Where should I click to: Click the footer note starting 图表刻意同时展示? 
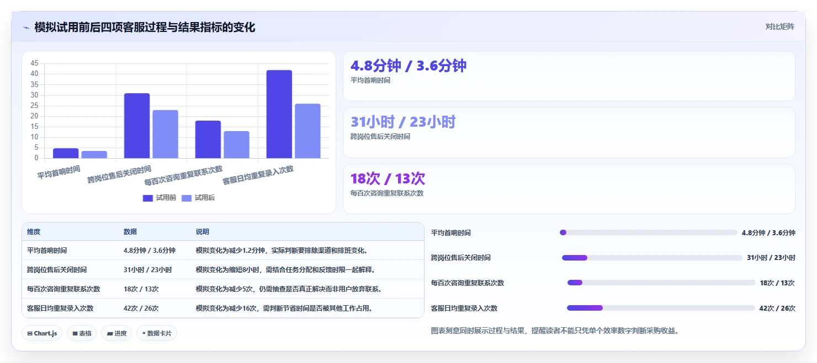(555, 331)
